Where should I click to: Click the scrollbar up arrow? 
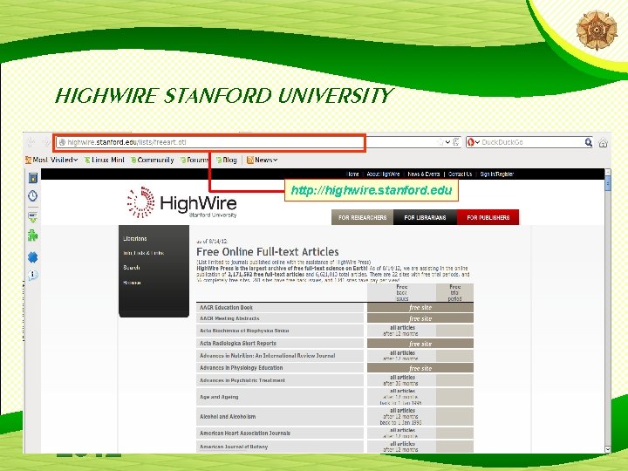[608, 172]
